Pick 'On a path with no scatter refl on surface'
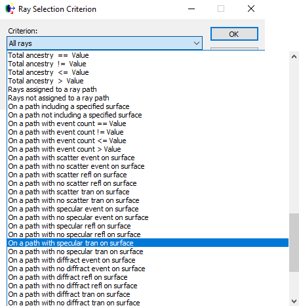 (x=148, y=183)
